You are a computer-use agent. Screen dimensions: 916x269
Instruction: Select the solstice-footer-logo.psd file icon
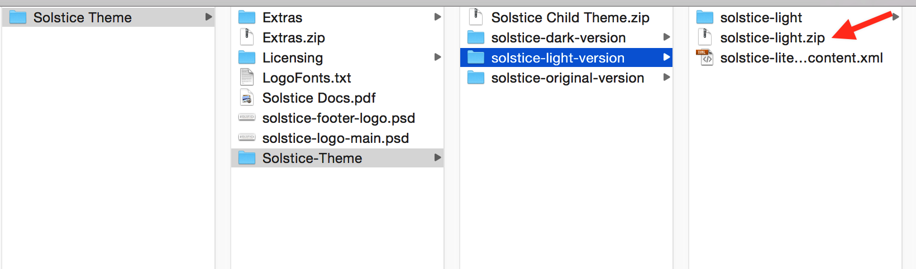click(x=247, y=118)
